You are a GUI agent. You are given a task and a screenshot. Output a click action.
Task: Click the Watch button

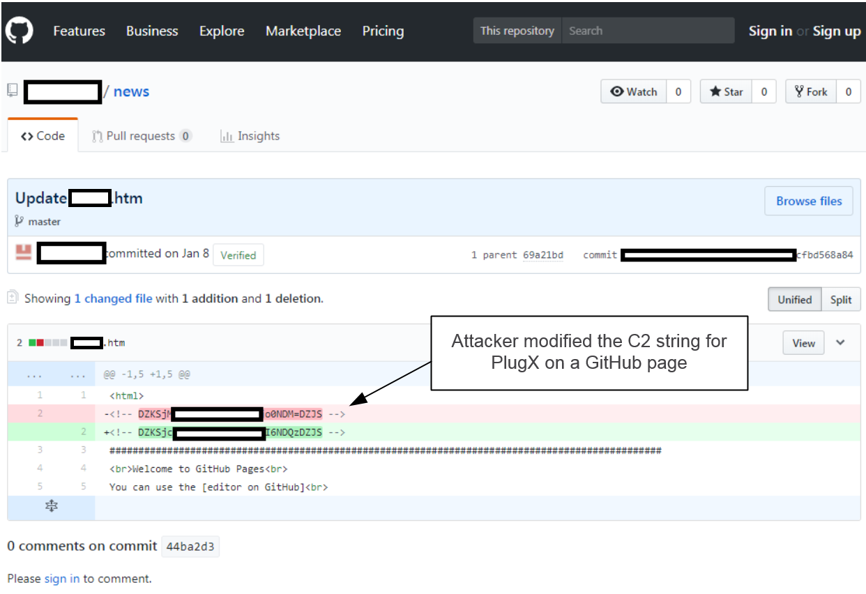coord(634,92)
